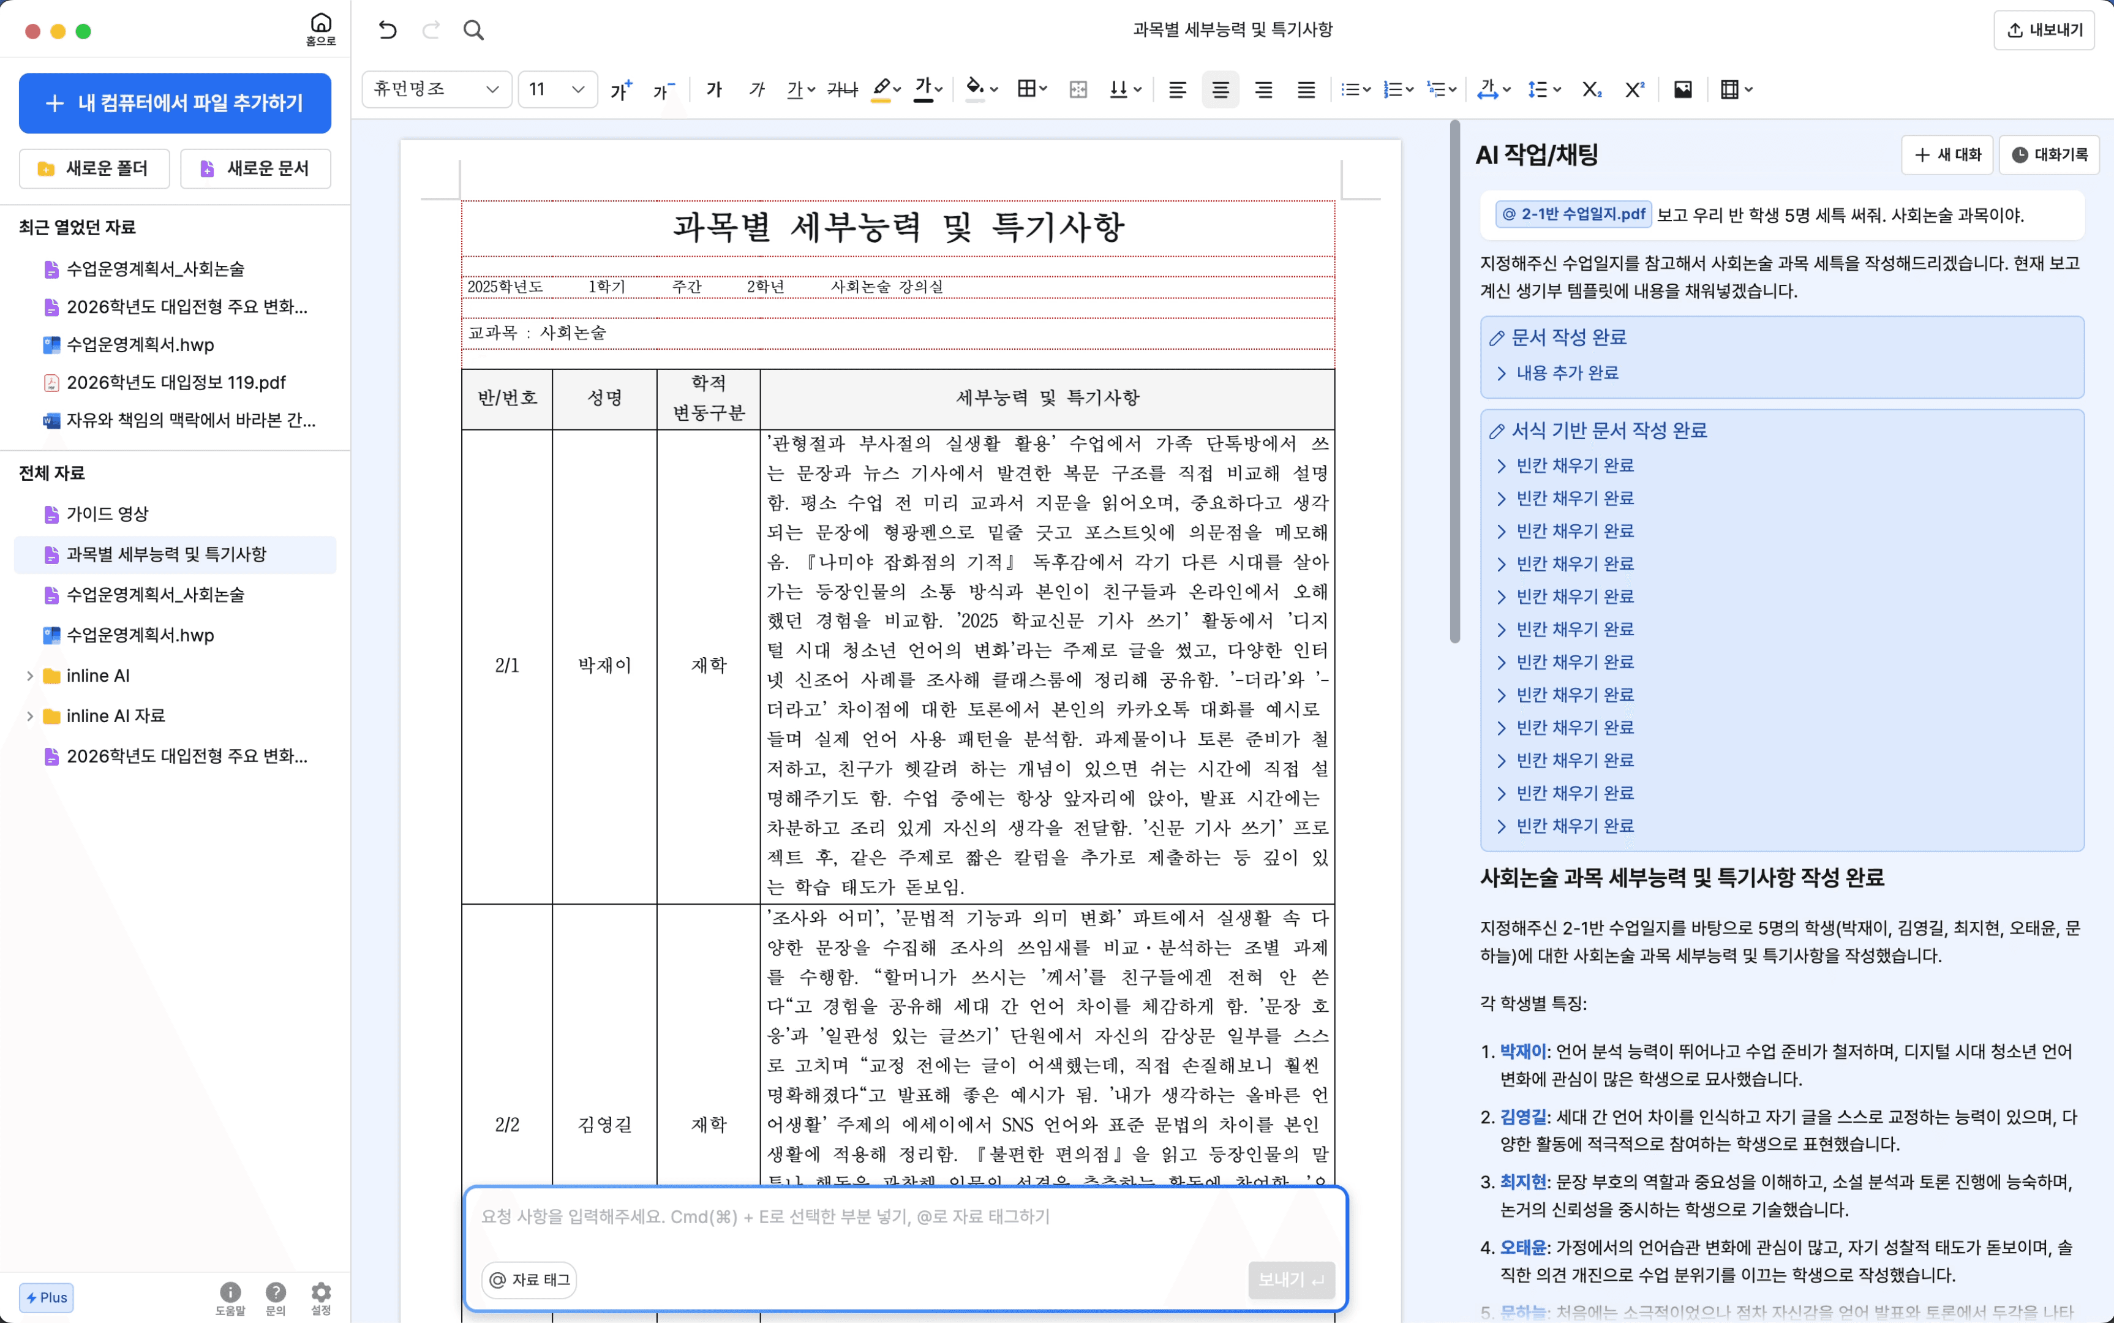The height and width of the screenshot is (1323, 2114).
Task: Apply italic 가 formatting
Action: point(756,89)
